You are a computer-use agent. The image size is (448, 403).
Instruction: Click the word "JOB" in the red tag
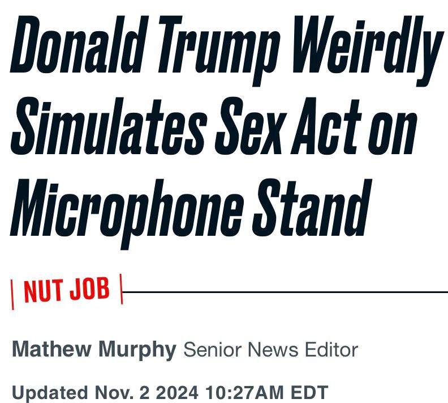click(90, 289)
